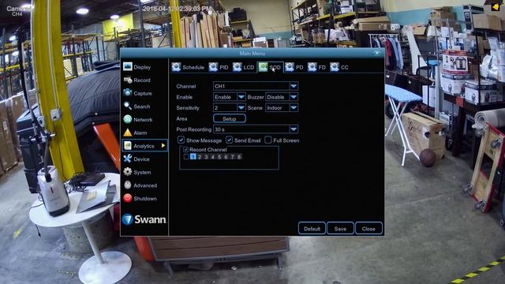Open the System gear icon
505x284 pixels.
click(x=128, y=172)
